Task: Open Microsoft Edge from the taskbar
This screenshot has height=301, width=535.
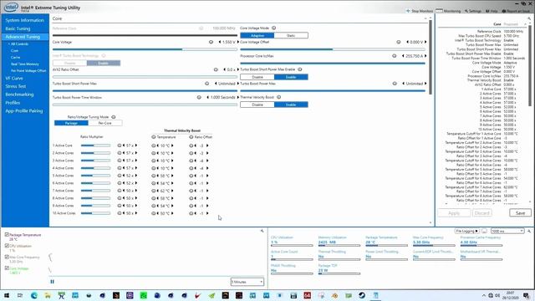Action: click(34, 295)
